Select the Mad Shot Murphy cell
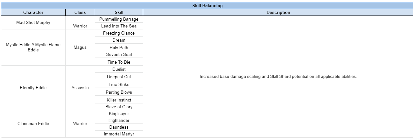 click(33, 23)
